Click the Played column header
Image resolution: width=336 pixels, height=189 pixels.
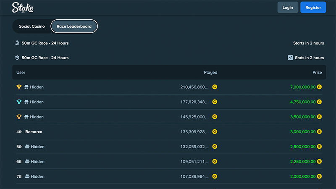coord(210,72)
